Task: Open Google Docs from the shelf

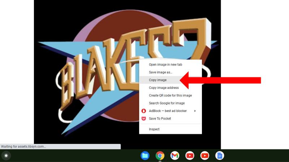Action: tap(220, 156)
